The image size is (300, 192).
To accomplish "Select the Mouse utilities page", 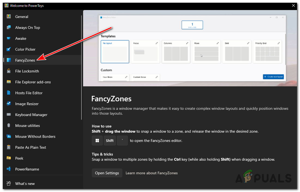I will (28, 126).
